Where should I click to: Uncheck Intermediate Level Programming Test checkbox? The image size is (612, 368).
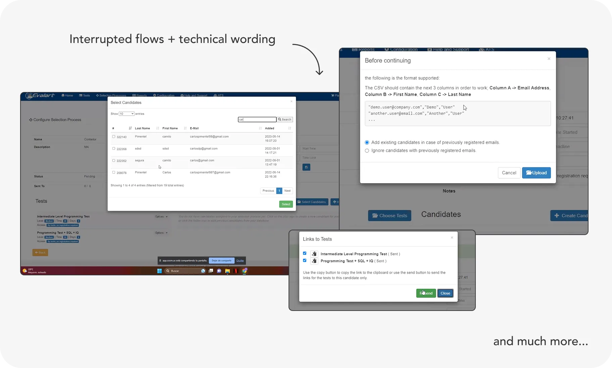click(x=305, y=253)
